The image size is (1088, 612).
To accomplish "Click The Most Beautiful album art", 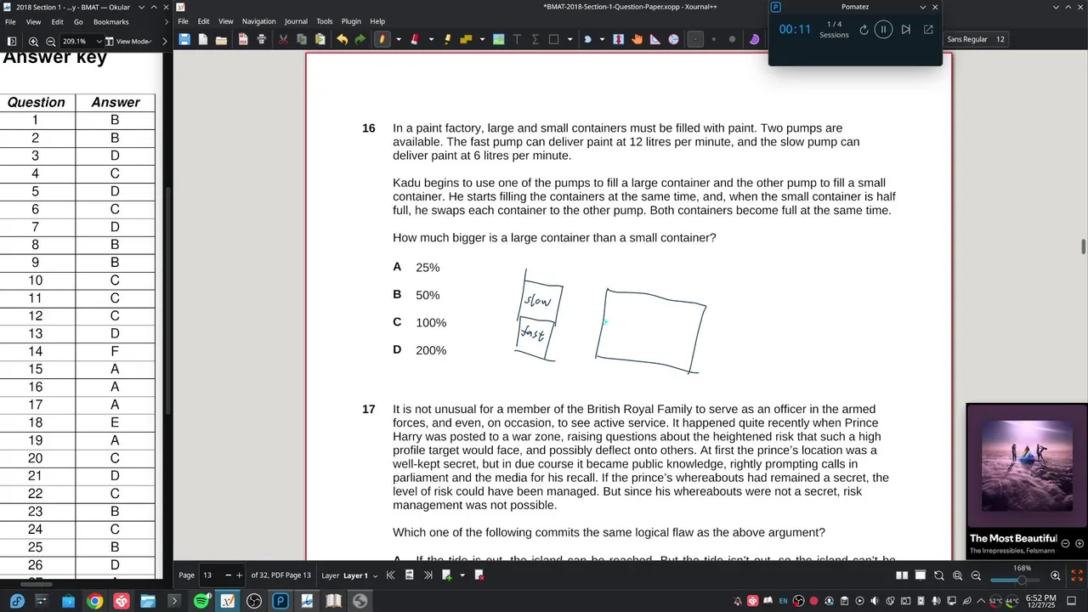I will click(1027, 465).
